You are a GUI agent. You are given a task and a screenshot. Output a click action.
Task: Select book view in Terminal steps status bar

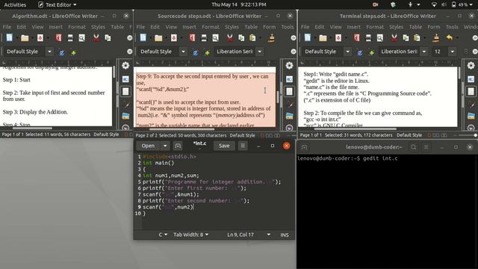[x=444, y=134]
